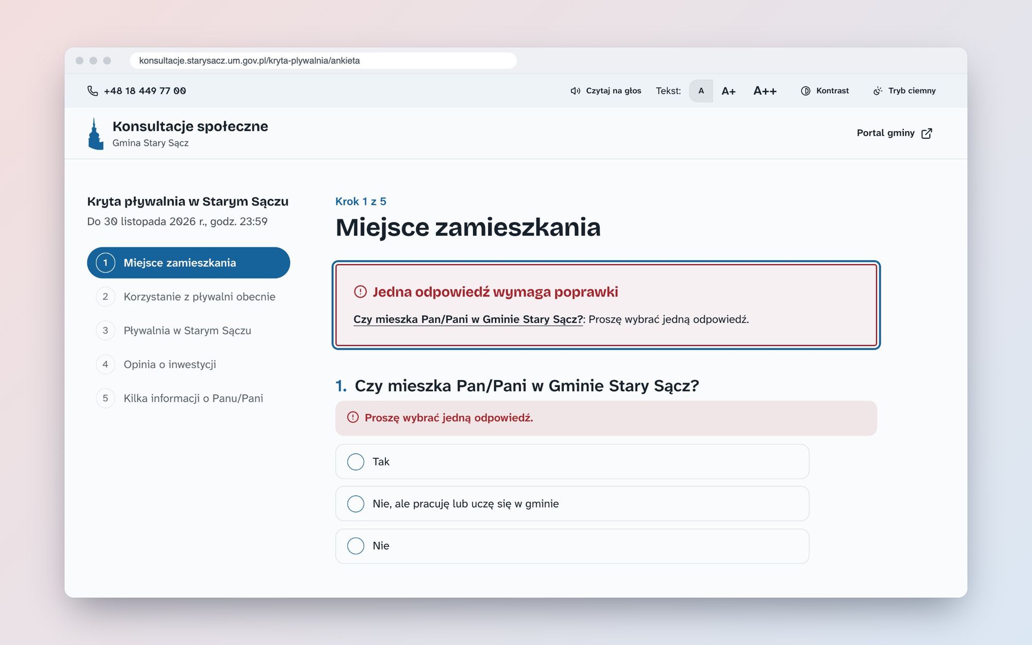Click the deadline text "Do 30 listopada 2026 r."
The width and height of the screenshot is (1032, 645).
pos(147,221)
